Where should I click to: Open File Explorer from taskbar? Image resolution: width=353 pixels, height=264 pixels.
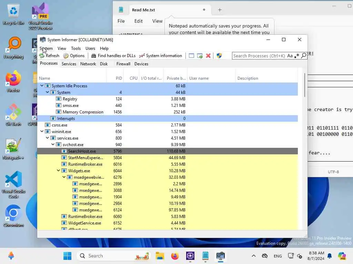(x=160, y=256)
